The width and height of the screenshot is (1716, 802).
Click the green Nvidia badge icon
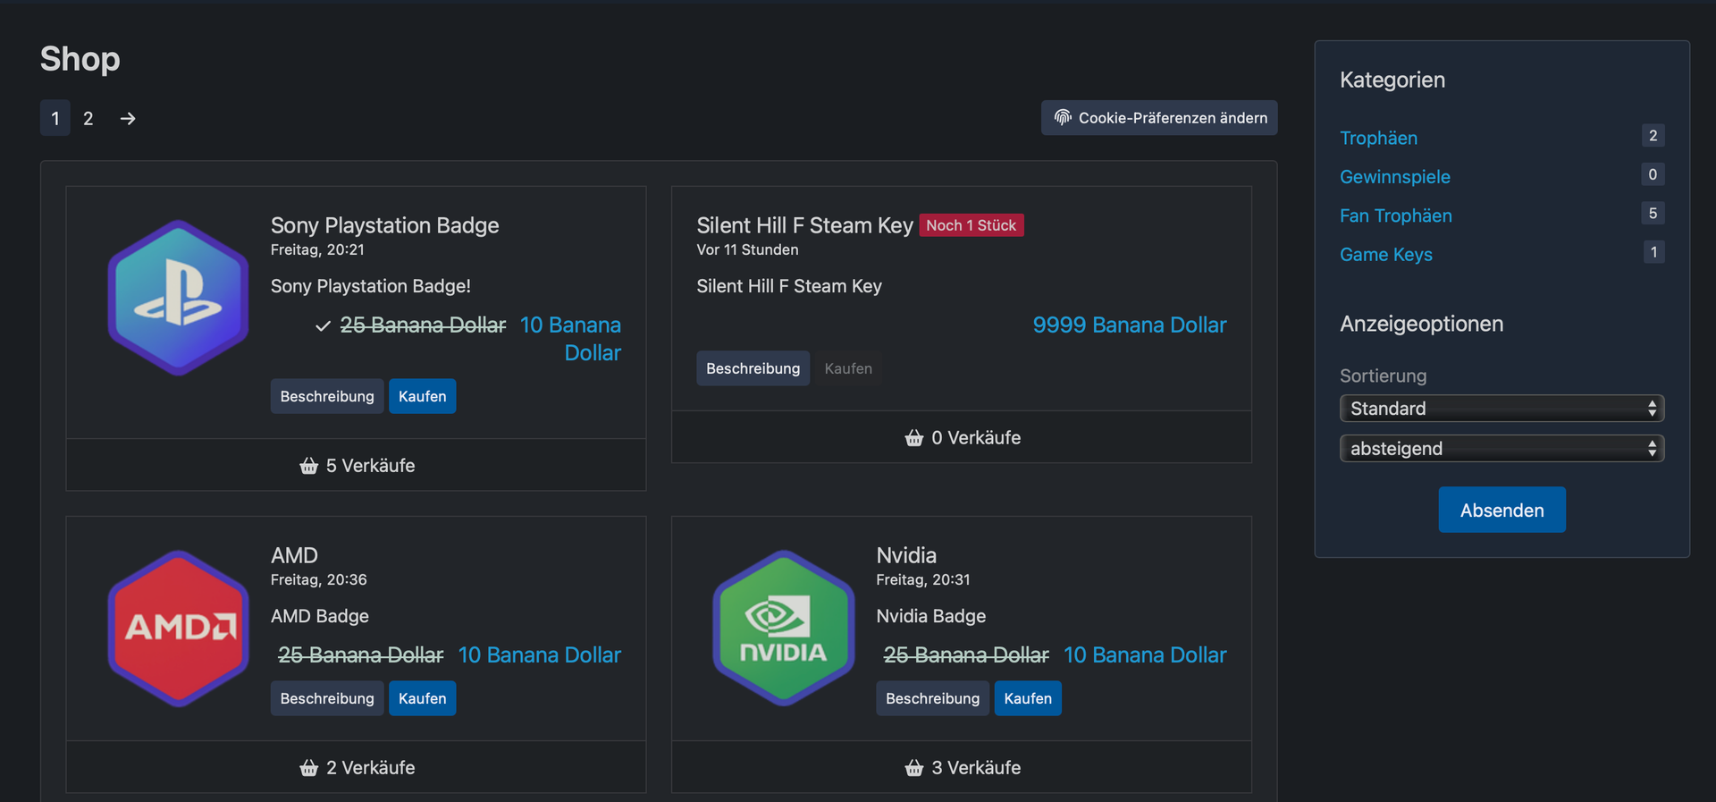point(784,628)
